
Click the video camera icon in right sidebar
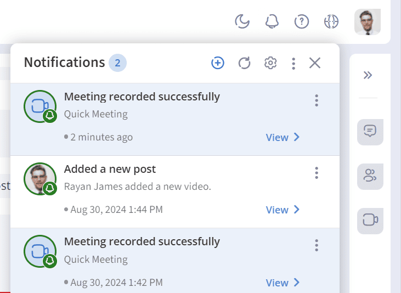tap(370, 220)
